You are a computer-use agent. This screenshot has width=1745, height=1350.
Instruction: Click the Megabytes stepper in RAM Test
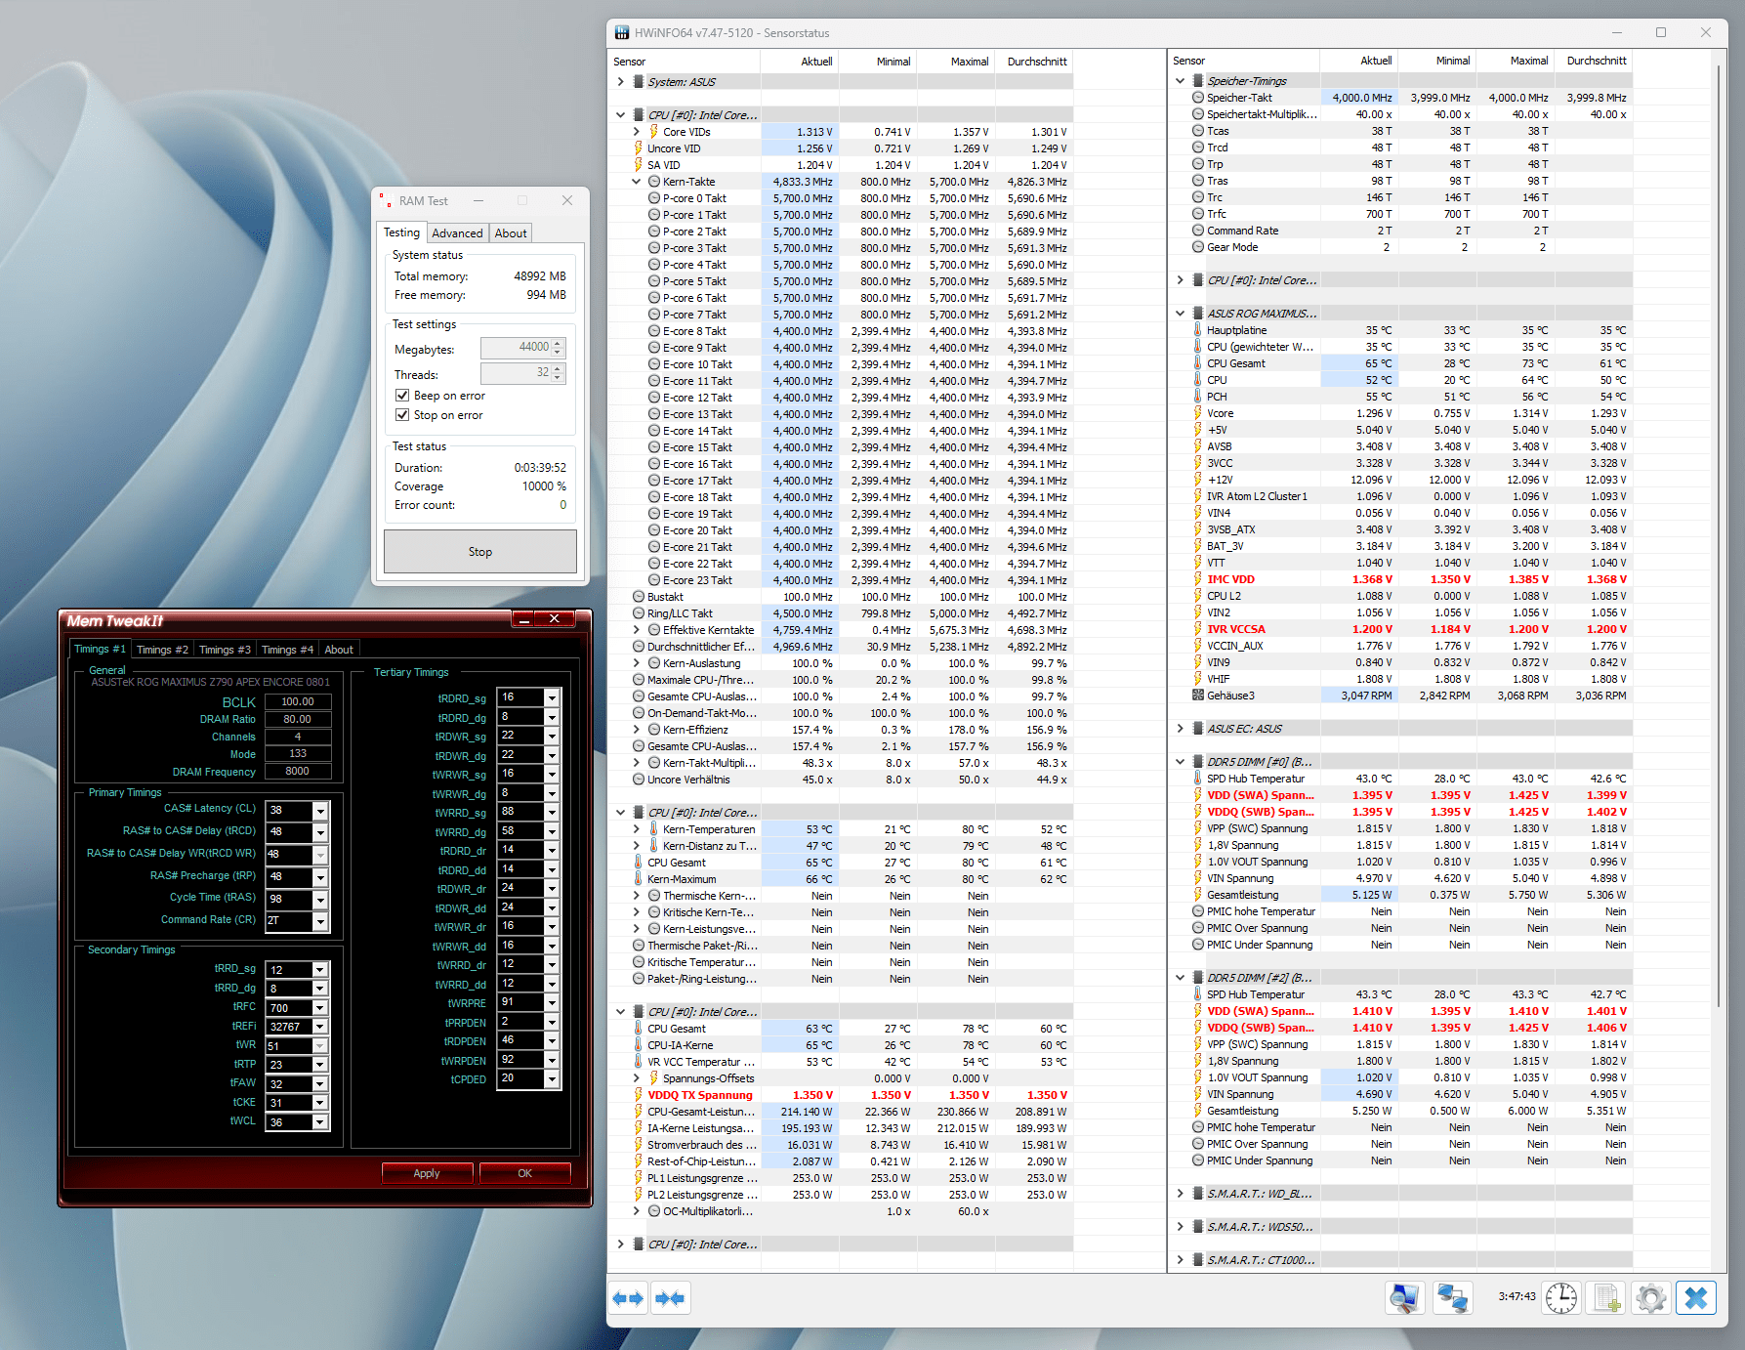[x=558, y=348]
